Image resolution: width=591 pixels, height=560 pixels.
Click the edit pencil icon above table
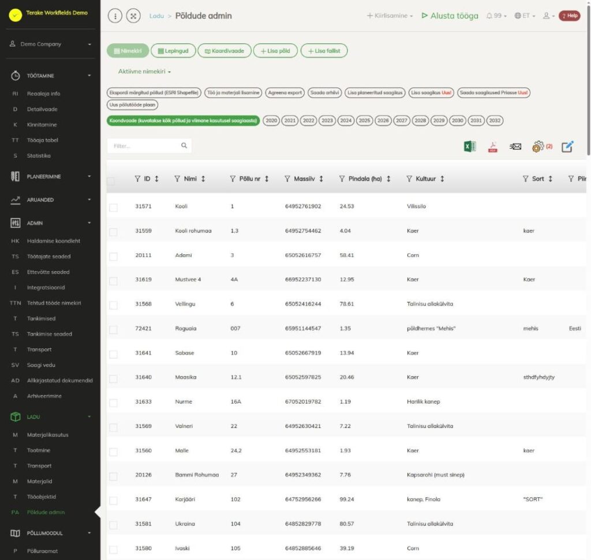point(568,146)
